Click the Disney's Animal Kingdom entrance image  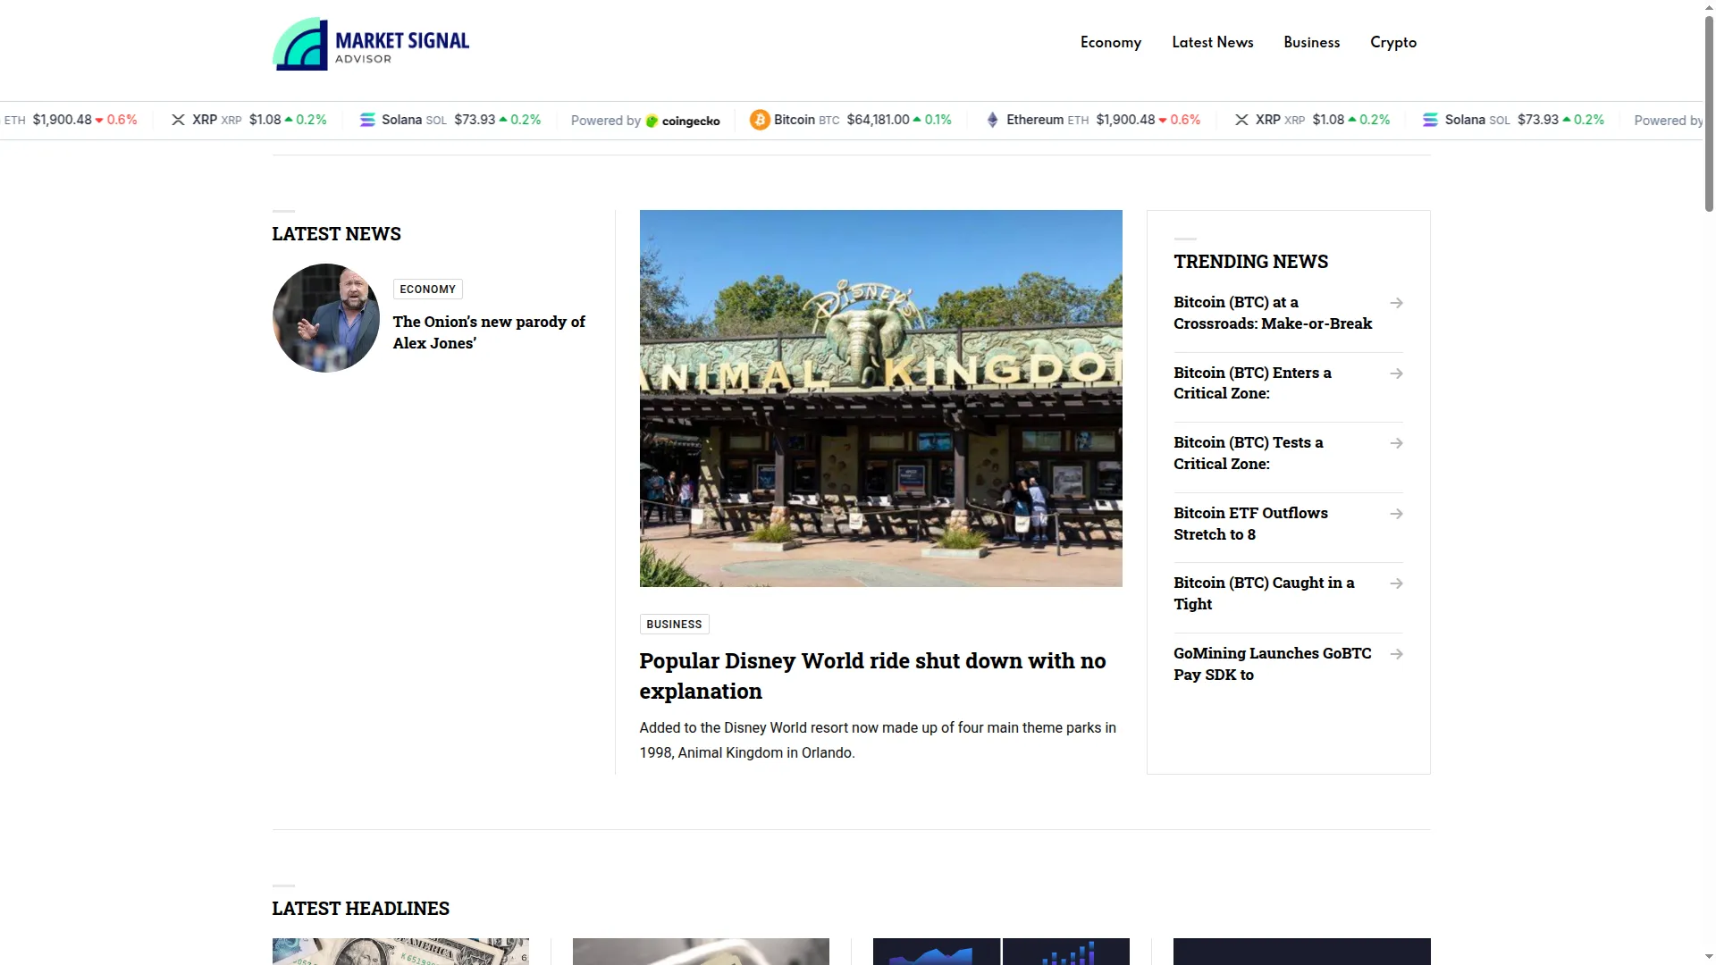(881, 399)
